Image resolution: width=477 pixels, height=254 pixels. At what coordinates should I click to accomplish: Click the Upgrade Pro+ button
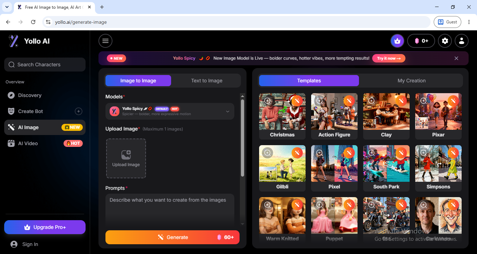point(45,227)
